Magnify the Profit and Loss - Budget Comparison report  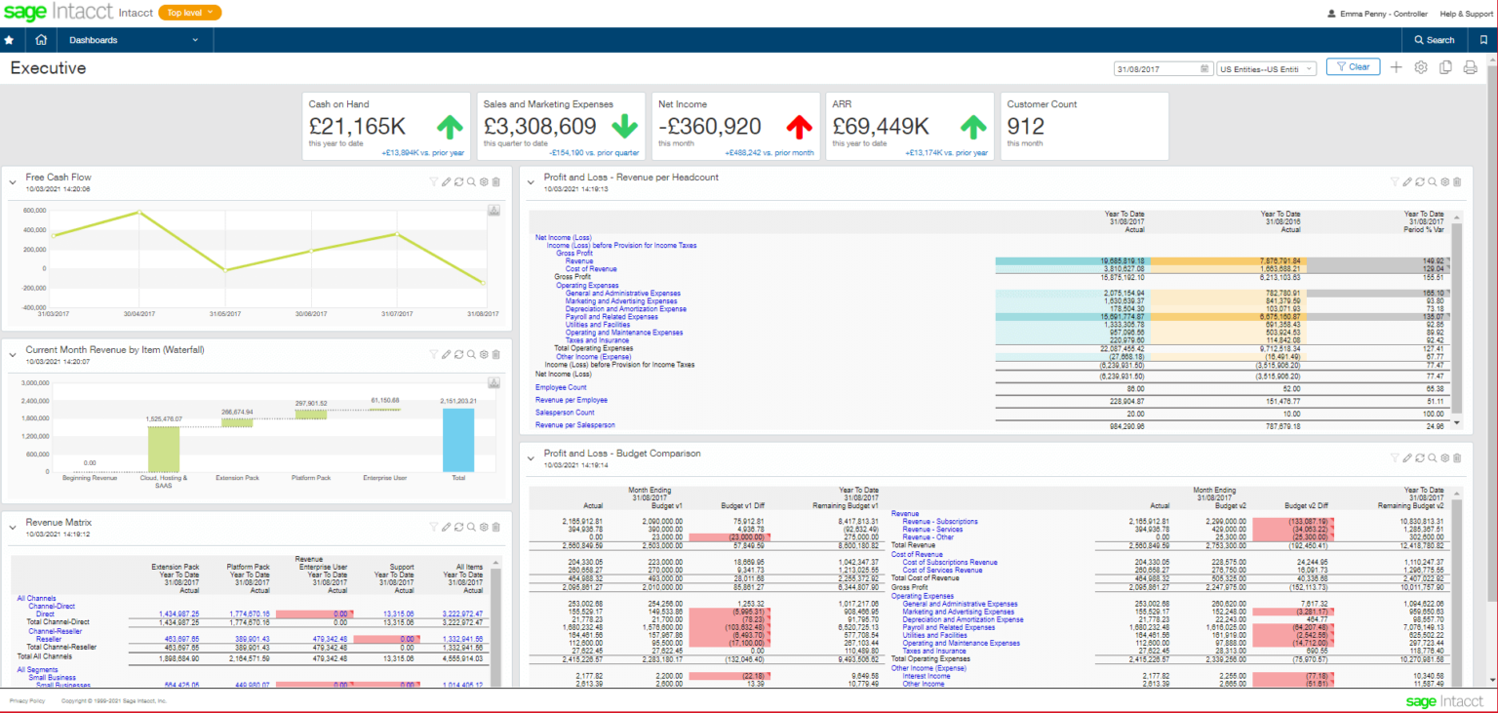1432,457
